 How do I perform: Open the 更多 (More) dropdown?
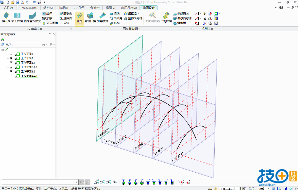click(66, 23)
